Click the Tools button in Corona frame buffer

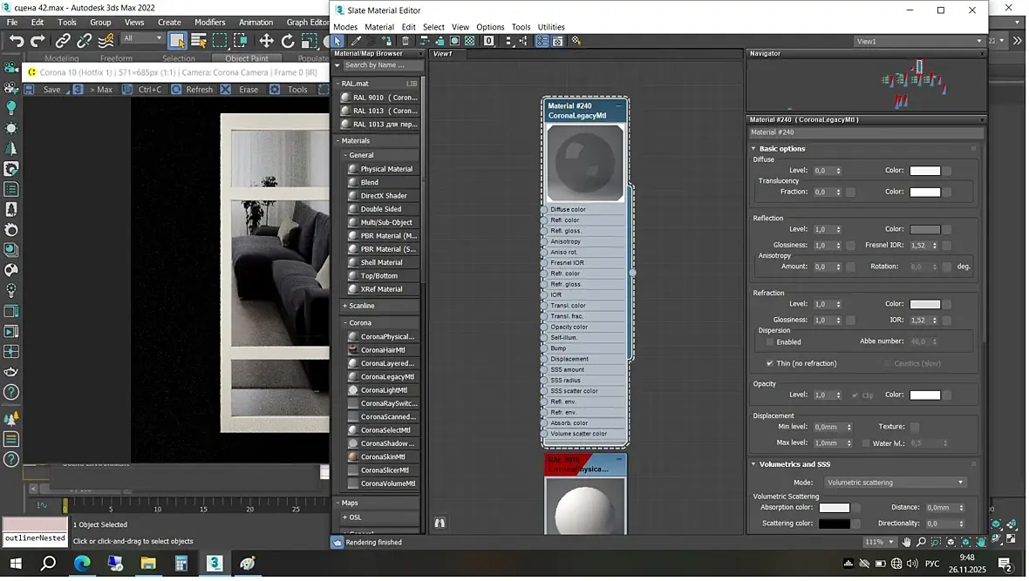(x=290, y=89)
